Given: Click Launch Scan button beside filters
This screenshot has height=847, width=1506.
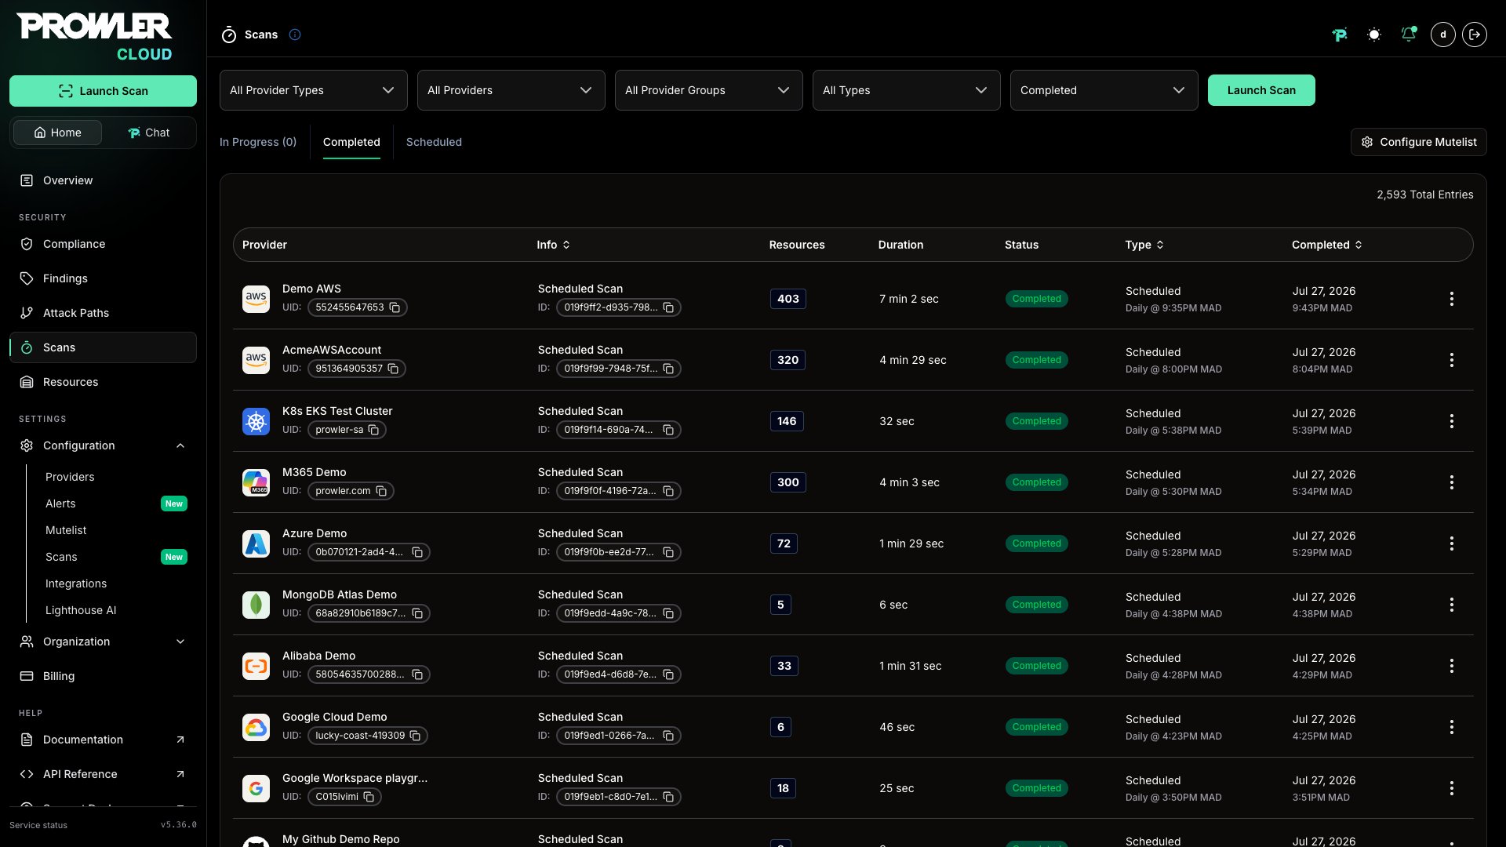Looking at the screenshot, I should [x=1261, y=90].
